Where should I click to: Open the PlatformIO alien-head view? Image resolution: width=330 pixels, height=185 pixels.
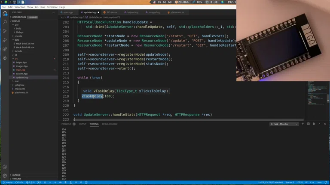point(5,58)
